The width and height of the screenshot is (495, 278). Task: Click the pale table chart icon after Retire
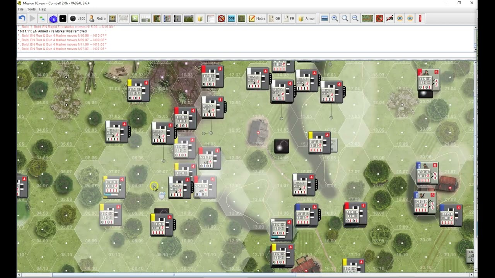[x=123, y=19]
